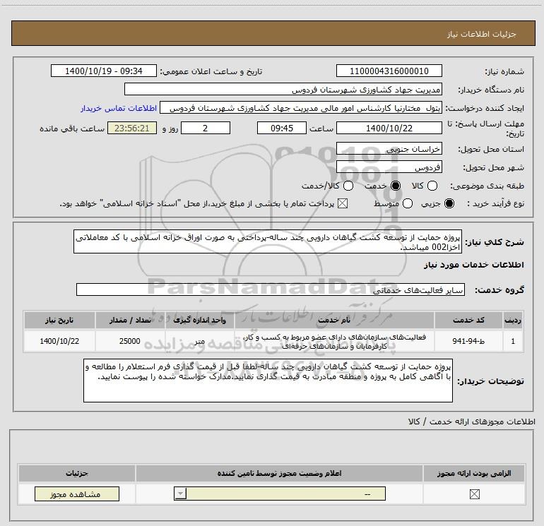Click the تاریخ نیاز column header
This screenshot has width=544, height=526.
coord(59,320)
